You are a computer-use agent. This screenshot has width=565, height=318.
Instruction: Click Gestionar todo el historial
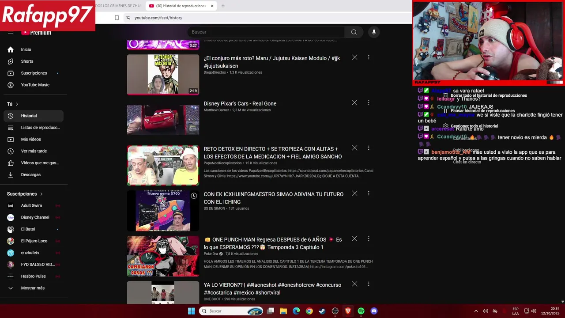click(x=471, y=126)
